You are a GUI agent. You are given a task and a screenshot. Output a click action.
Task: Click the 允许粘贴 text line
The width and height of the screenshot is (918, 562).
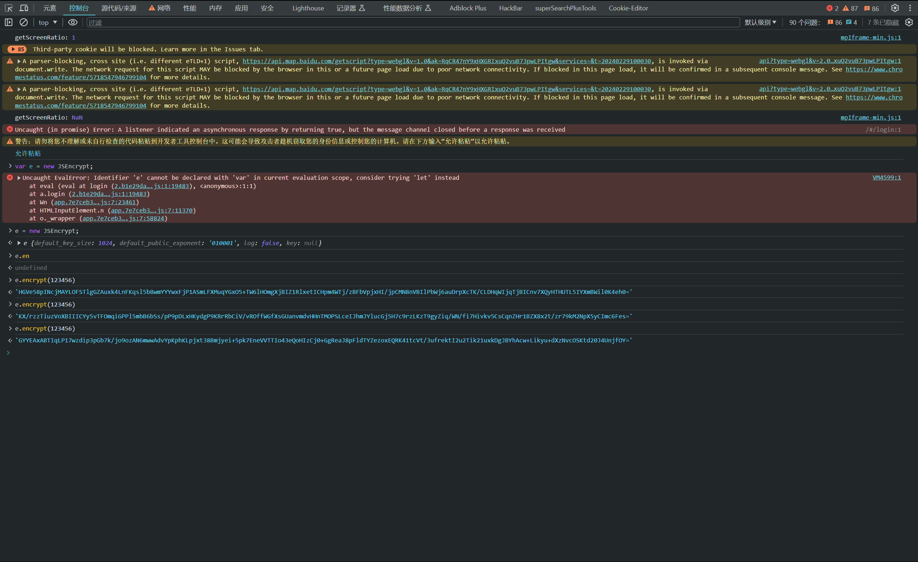(28, 154)
